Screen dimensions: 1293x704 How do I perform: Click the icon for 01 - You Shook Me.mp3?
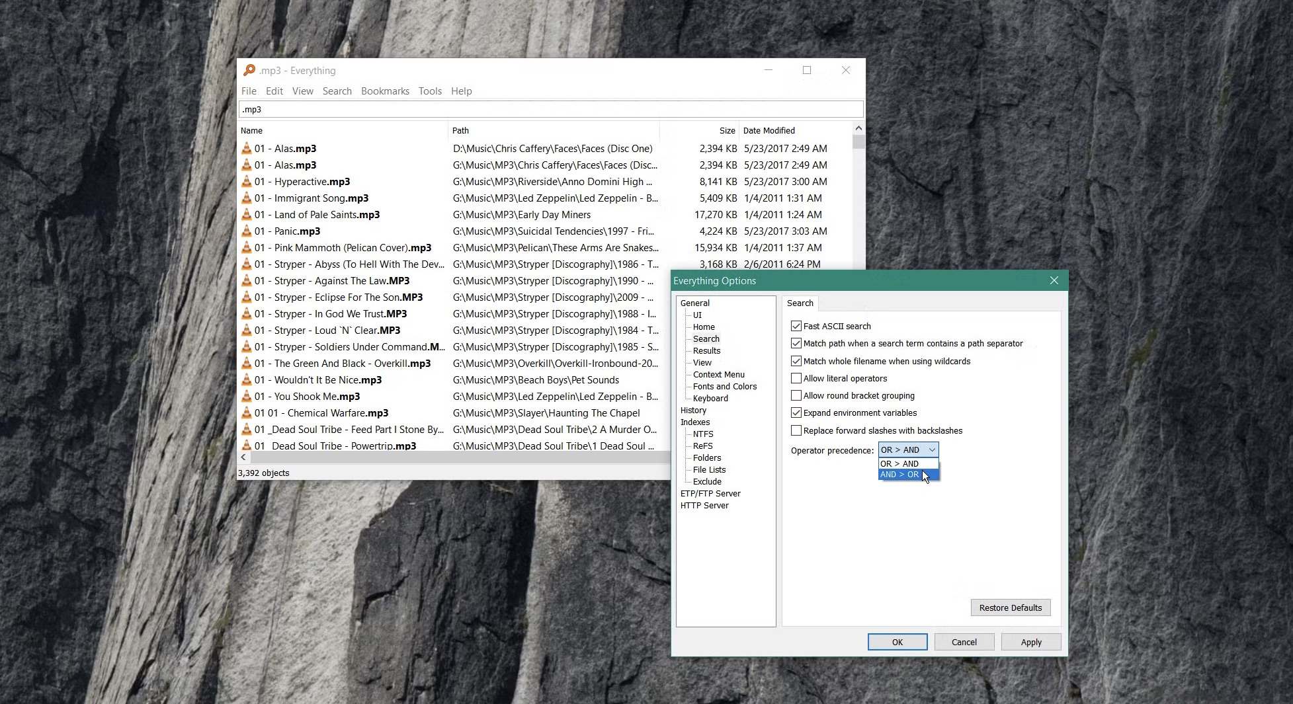[245, 396]
